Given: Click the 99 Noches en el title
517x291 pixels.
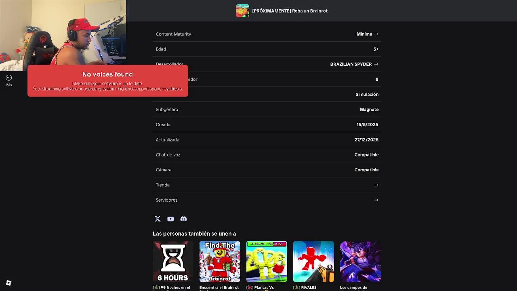Looking at the screenshot, I should [171, 288].
